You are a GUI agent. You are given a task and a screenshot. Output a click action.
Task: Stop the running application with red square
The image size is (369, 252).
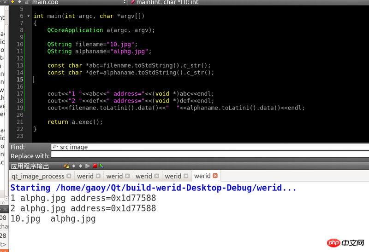[95, 166]
